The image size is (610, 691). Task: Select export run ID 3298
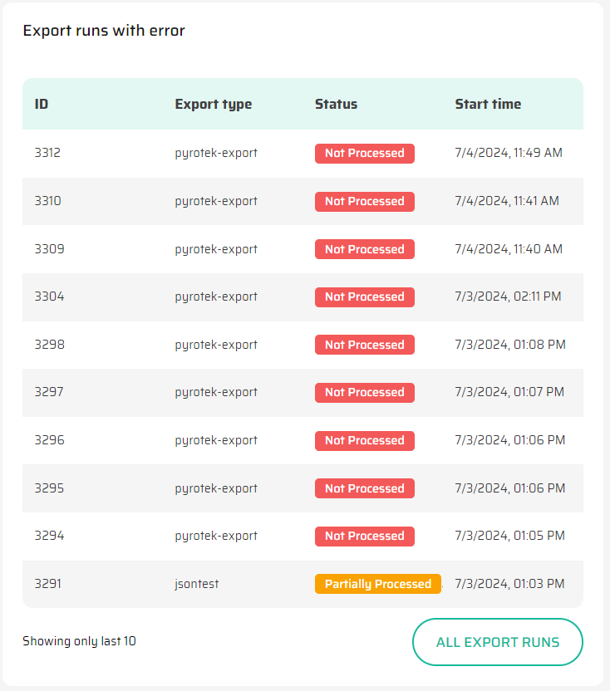tap(47, 345)
